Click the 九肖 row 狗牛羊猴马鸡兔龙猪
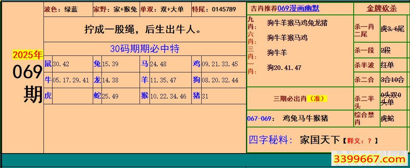Screen dimensions: 410x168 pyautogui.click(x=297, y=23)
